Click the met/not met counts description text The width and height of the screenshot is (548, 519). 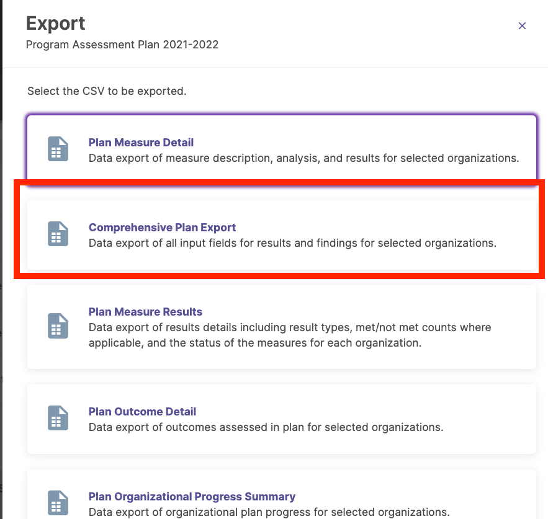[x=290, y=335]
